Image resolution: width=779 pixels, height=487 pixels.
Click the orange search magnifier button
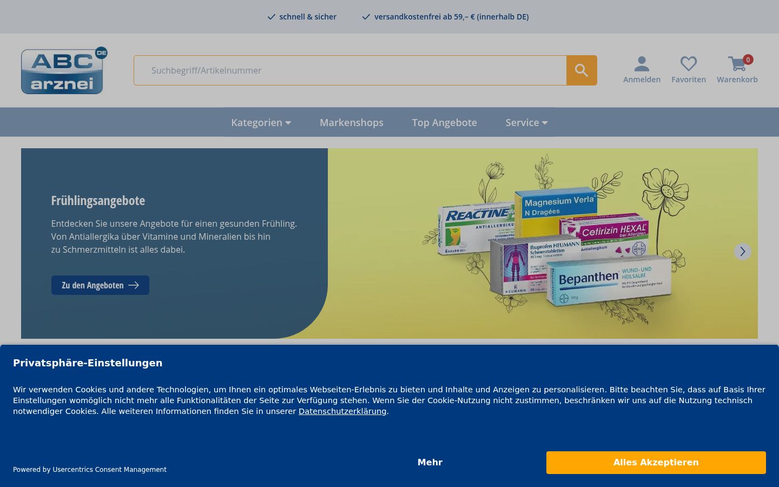[582, 70]
